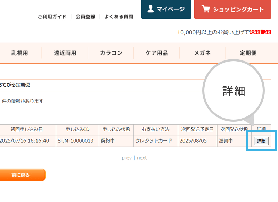Click 申し込みID column header
278x202 pixels.
(x=77, y=129)
